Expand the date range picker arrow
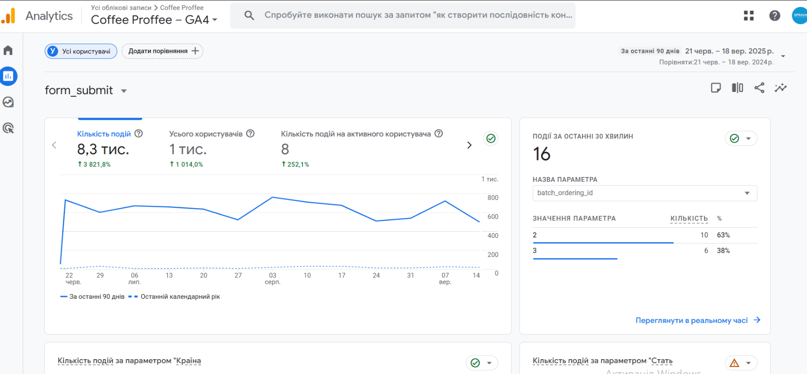 click(x=783, y=56)
